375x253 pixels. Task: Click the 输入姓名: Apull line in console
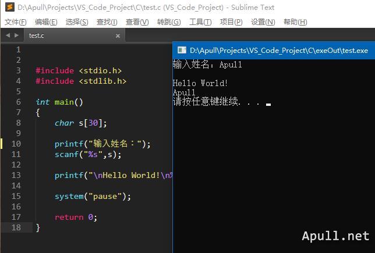(x=207, y=65)
